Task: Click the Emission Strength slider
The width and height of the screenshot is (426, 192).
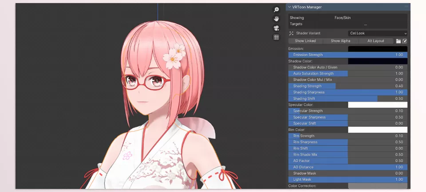Action: coord(348,55)
